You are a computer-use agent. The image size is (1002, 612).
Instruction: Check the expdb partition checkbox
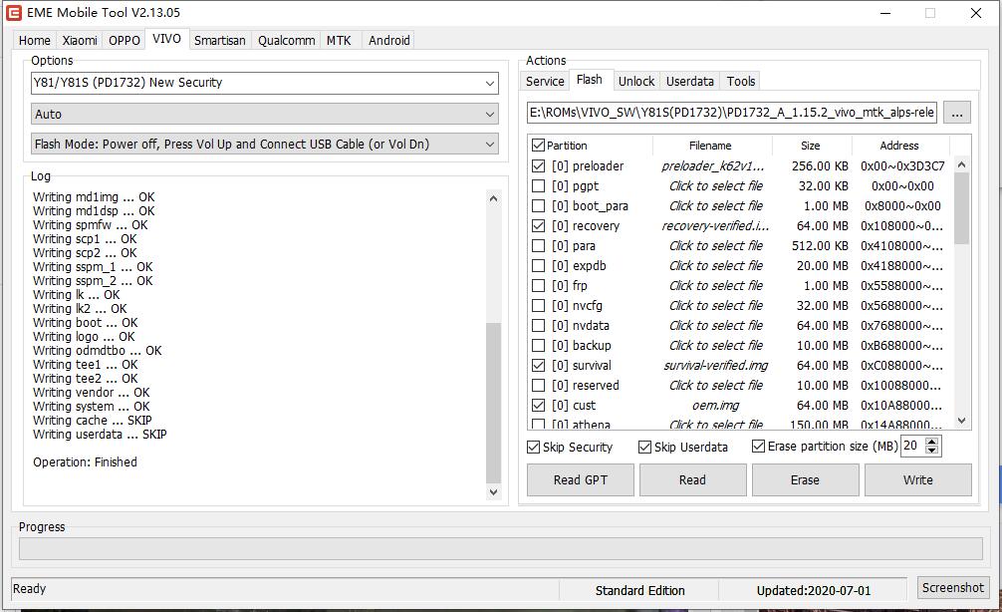click(x=538, y=265)
